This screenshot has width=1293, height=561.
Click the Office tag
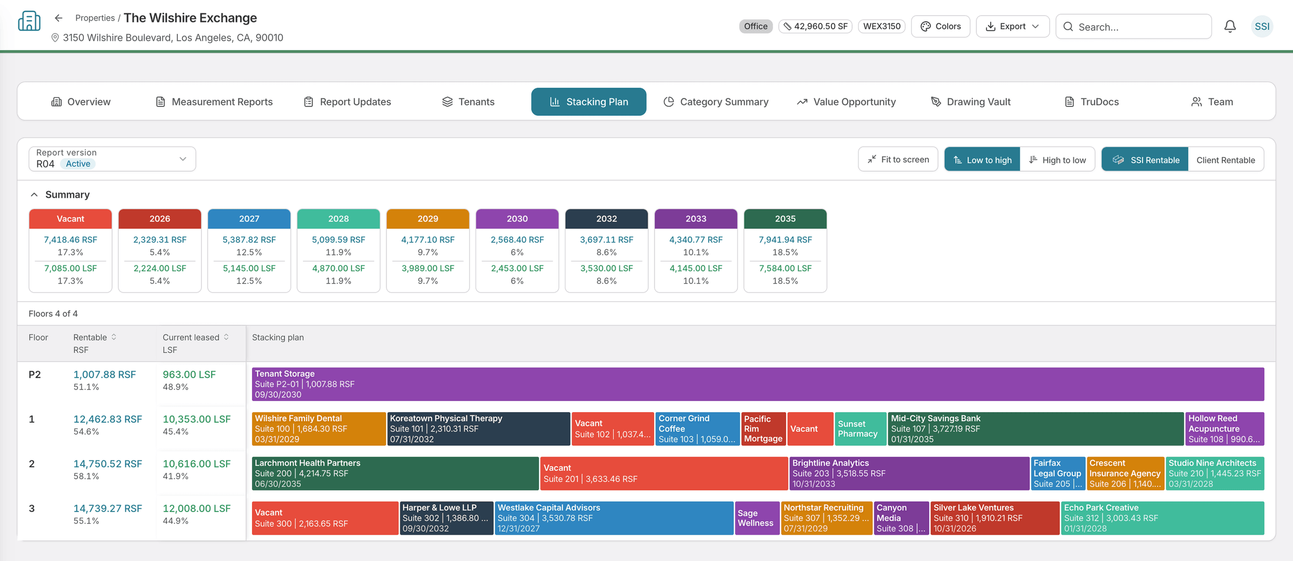(x=756, y=26)
